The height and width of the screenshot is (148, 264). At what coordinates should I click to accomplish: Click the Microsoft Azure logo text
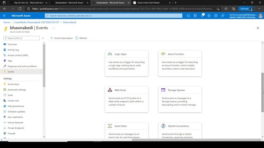click(21, 16)
